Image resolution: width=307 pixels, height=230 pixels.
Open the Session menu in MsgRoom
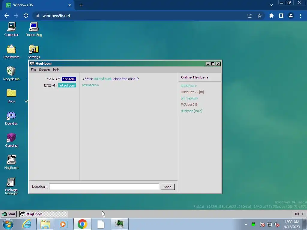coord(44,70)
